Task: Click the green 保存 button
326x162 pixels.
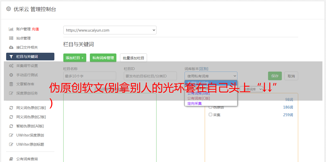Action: pos(275,76)
